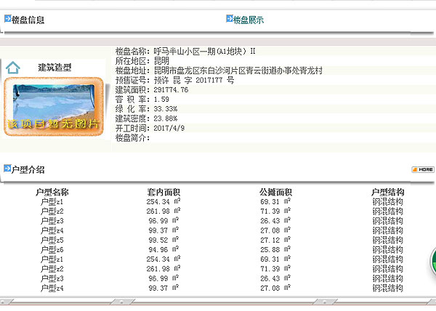Click the 户型结构 column header
This screenshot has height=311, width=436.
tap(387, 192)
